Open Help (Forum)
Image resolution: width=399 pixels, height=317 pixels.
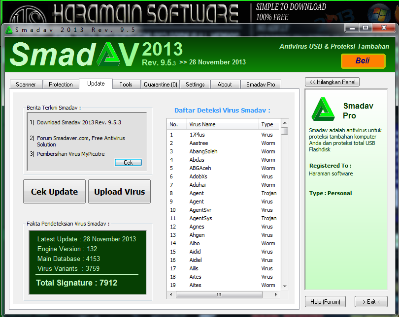[x=325, y=301]
